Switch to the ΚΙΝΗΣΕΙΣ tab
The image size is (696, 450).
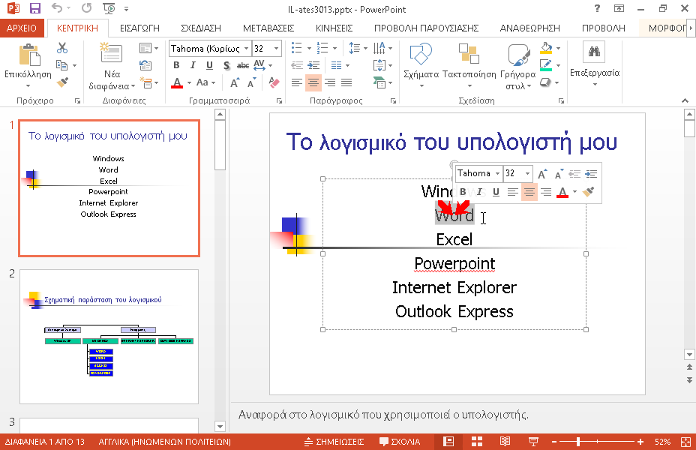(334, 28)
